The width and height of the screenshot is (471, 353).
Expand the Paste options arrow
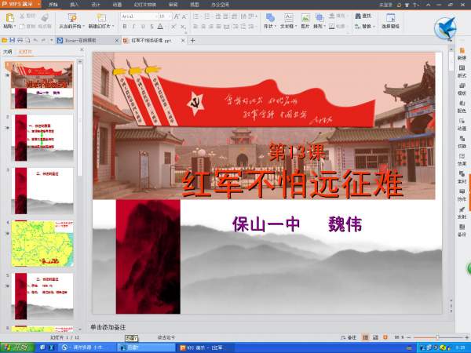[x=15, y=27]
